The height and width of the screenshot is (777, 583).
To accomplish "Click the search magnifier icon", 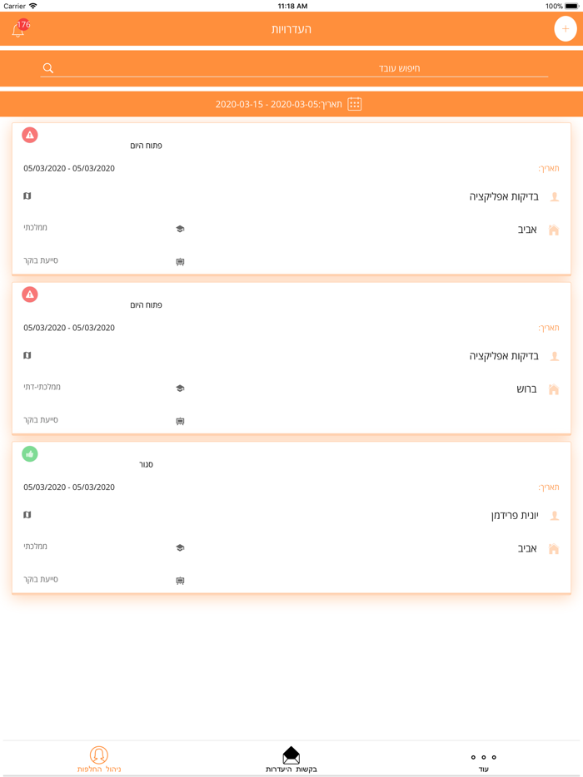I will (47, 67).
